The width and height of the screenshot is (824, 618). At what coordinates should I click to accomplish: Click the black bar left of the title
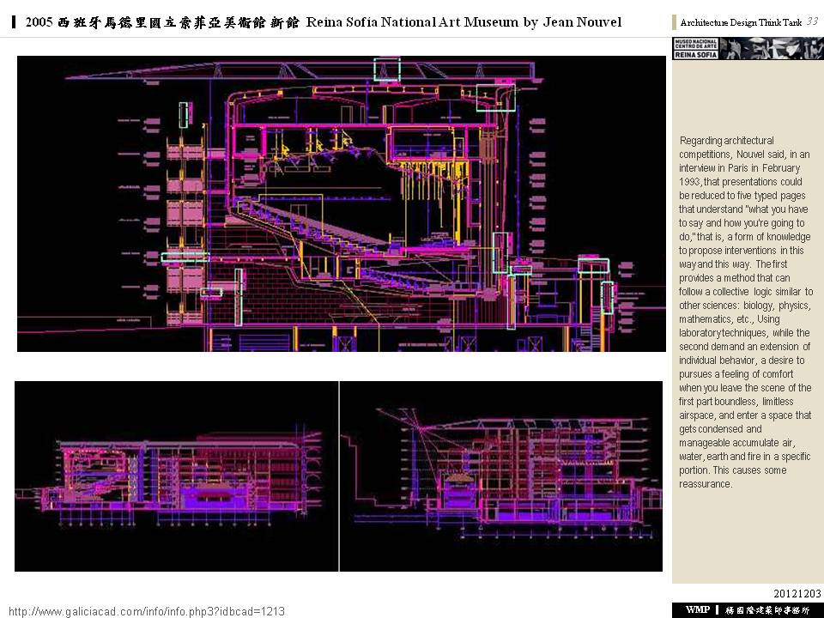point(15,21)
